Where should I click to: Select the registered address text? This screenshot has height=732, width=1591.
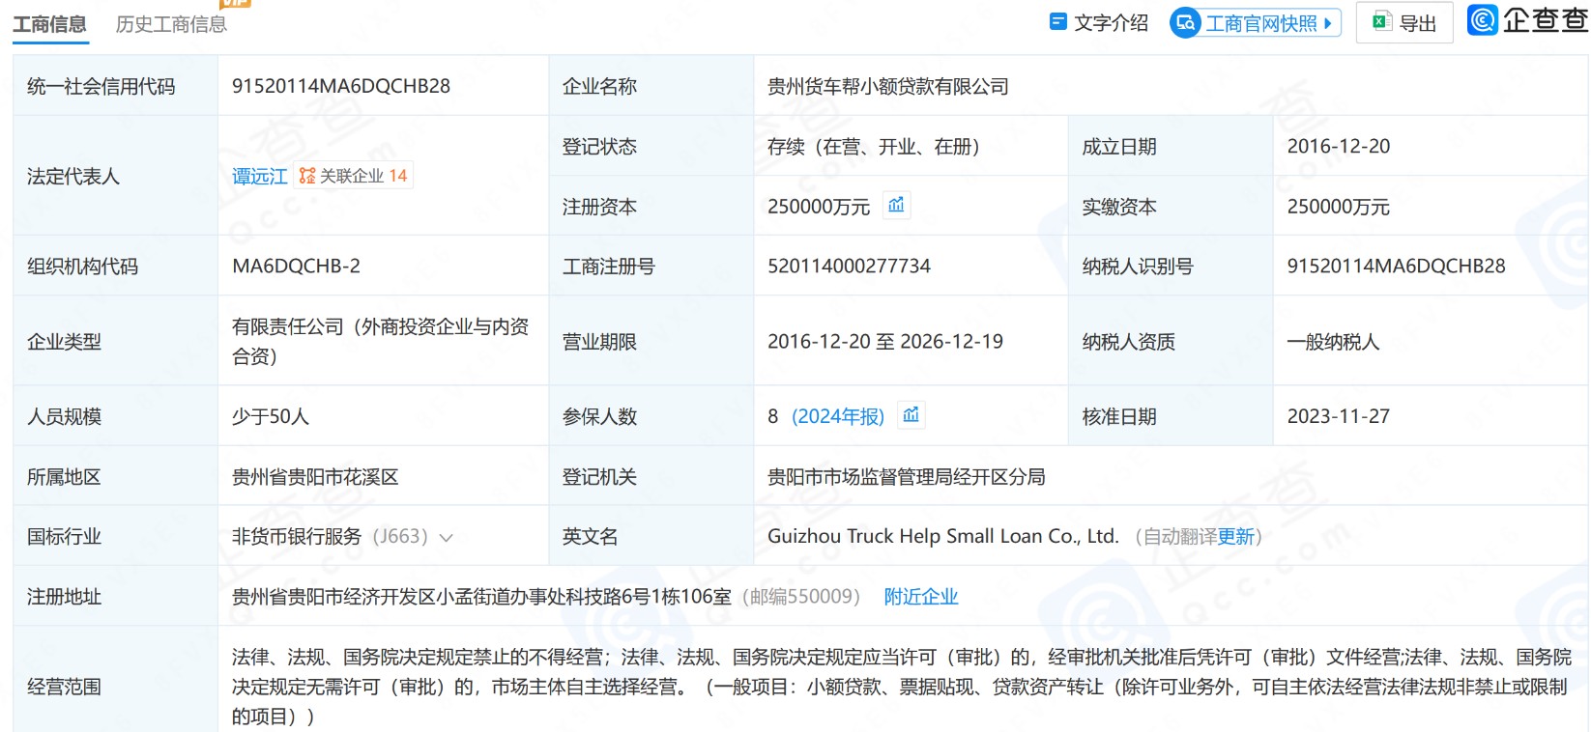coord(481,597)
